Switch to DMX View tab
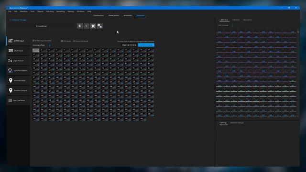Viewport: 306px width, 172px height. click(x=224, y=20)
